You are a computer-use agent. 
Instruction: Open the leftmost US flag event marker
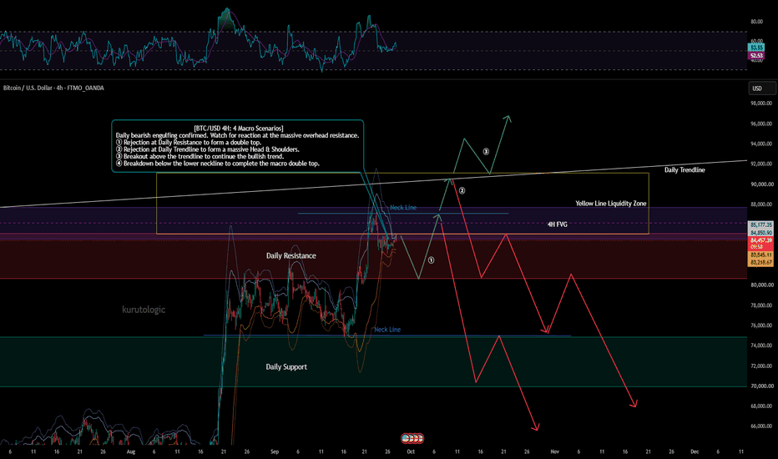click(x=406, y=438)
